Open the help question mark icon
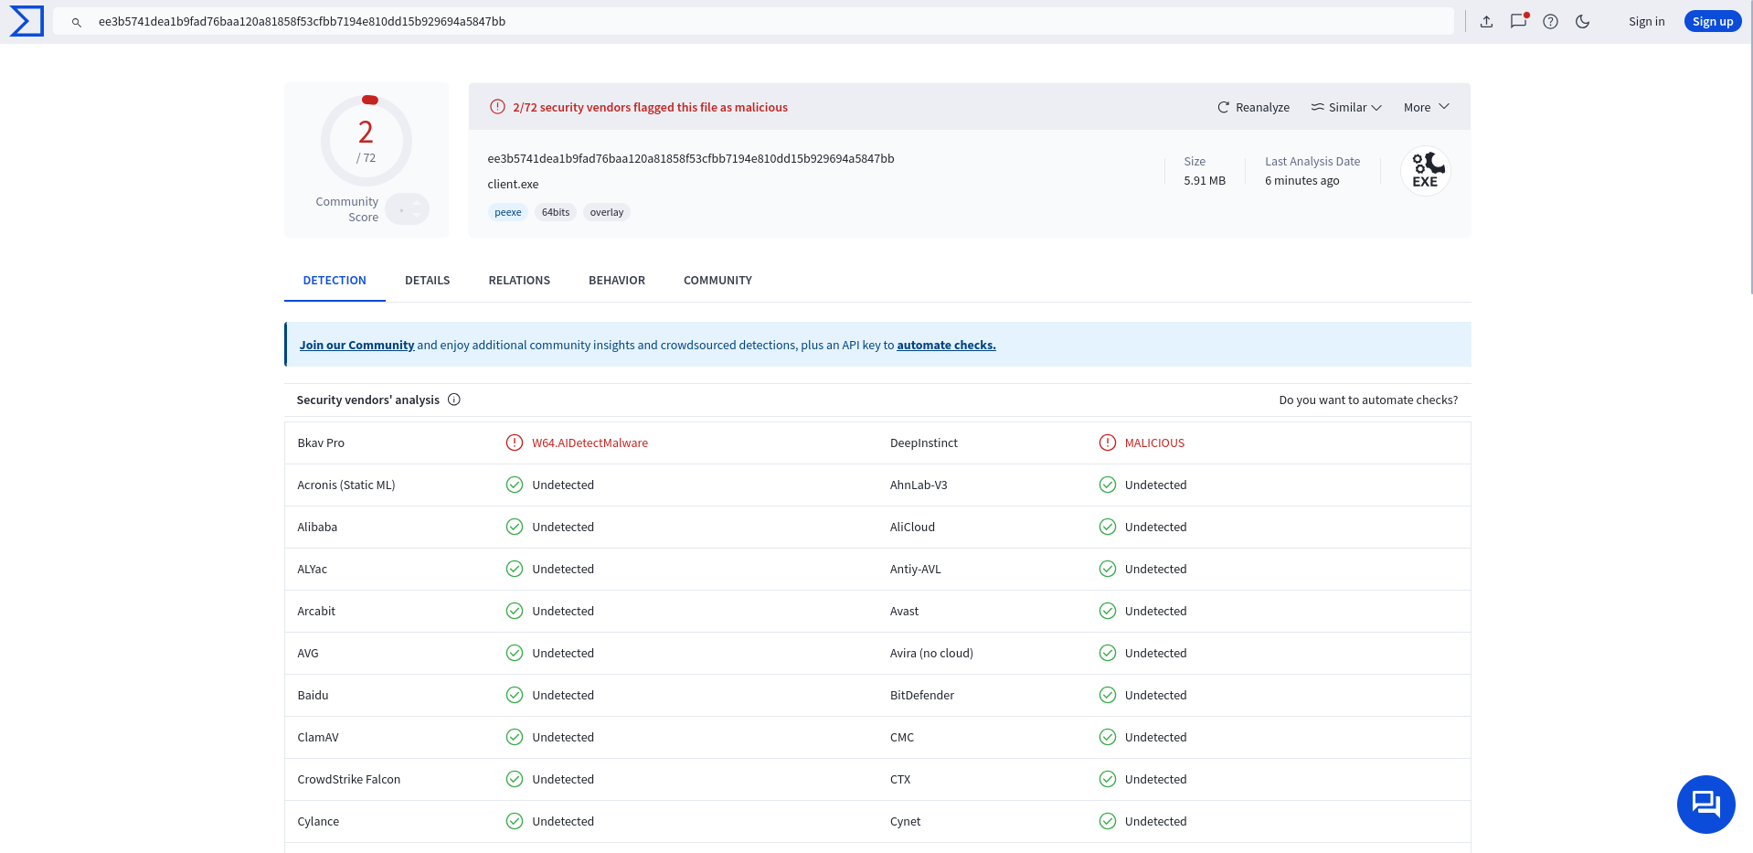Viewport: 1753px width, 853px height. click(x=1551, y=21)
